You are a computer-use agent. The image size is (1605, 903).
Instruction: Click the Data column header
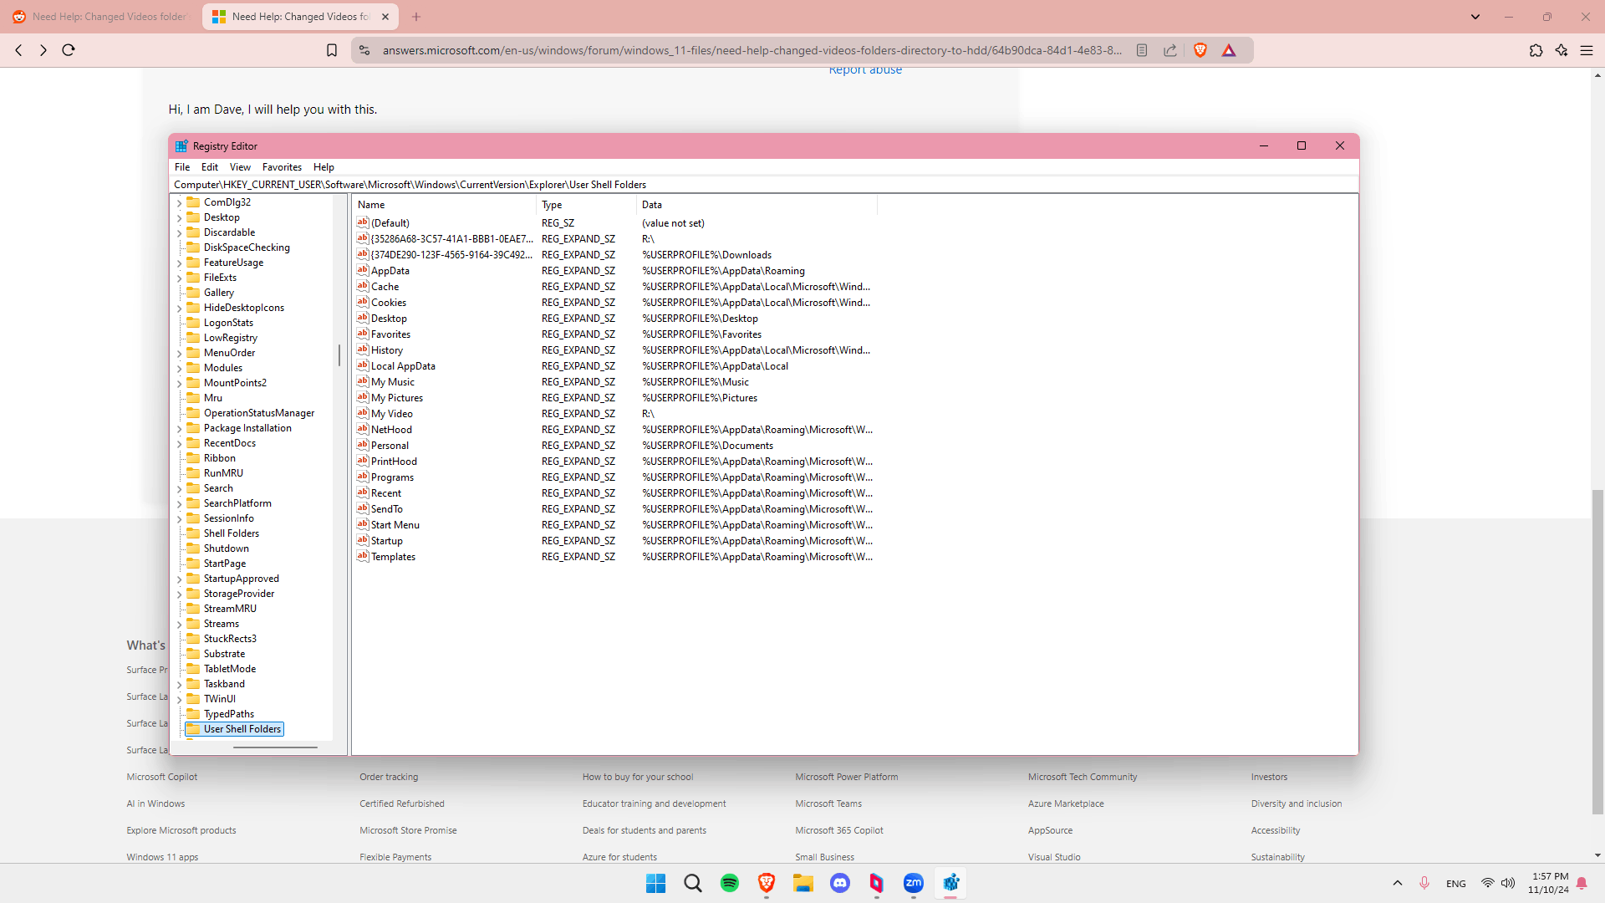pos(757,205)
